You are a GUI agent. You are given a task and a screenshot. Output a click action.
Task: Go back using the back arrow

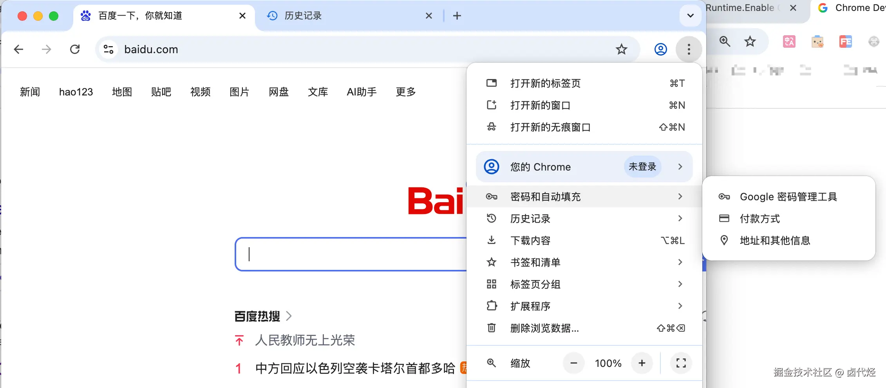pos(18,49)
